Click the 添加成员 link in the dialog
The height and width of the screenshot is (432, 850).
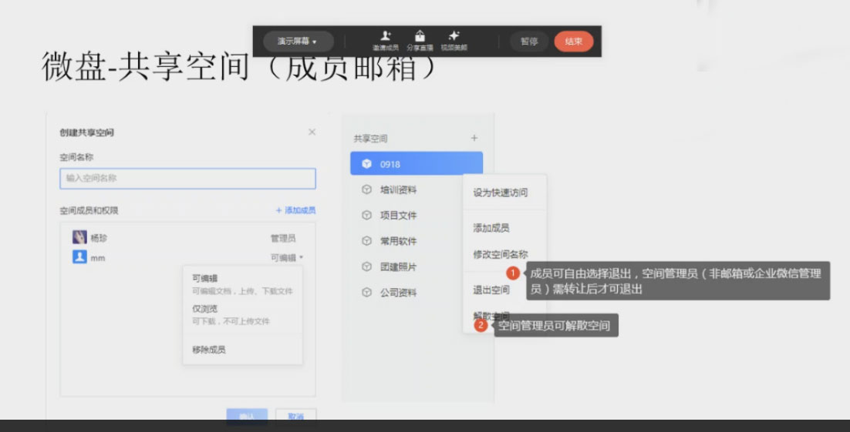coord(295,210)
